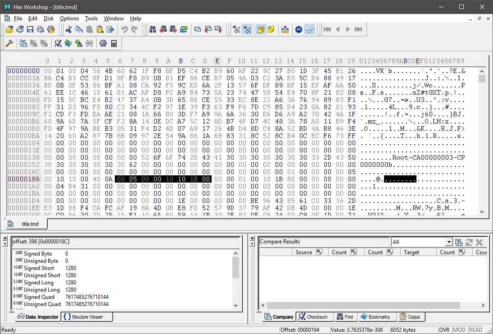493x334 pixels.
Task: Click Data Inspector list scroll-down arrow
Action: [x=236, y=305]
